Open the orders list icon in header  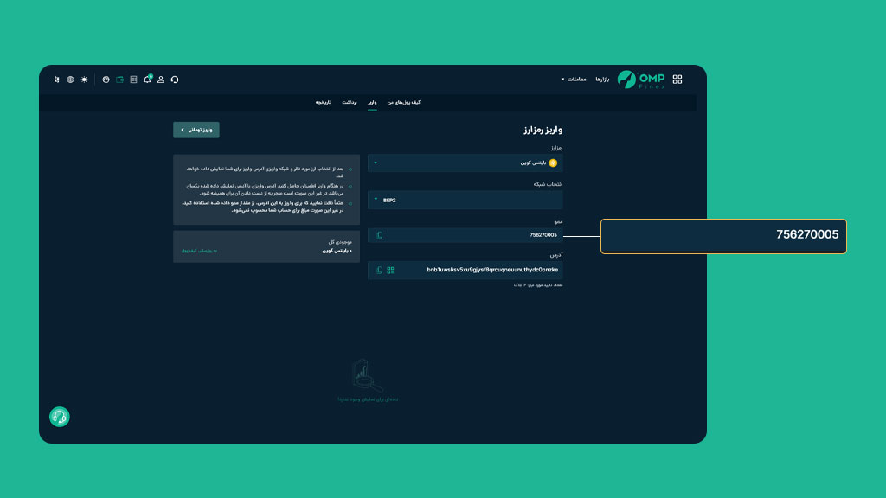[133, 80]
